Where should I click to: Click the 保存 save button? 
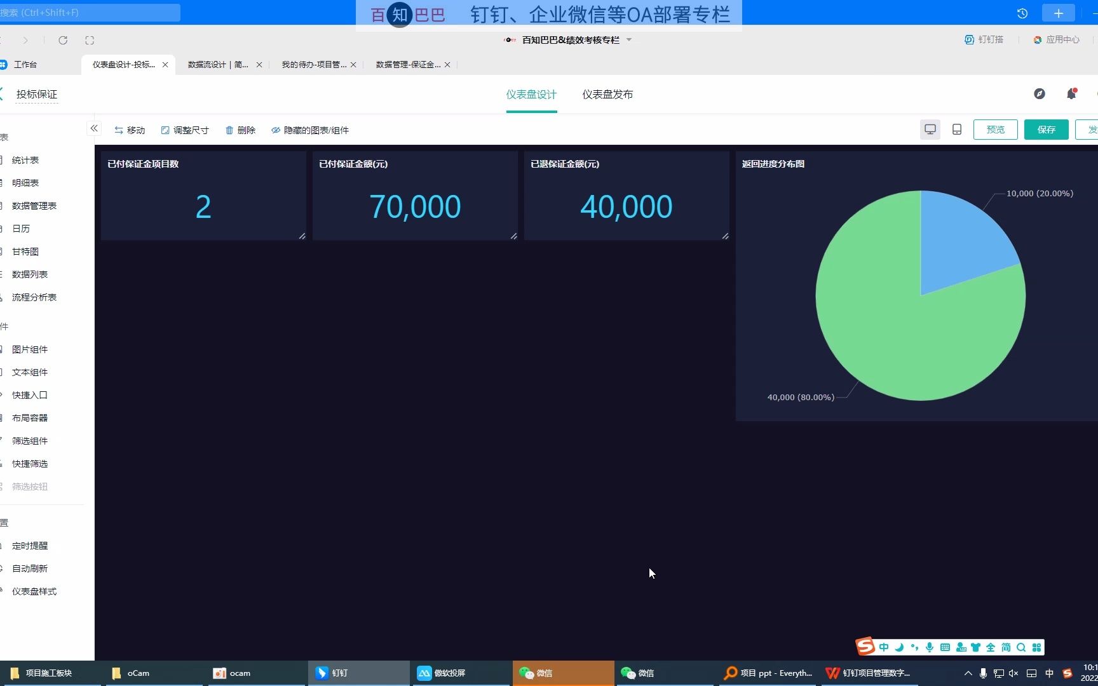[x=1047, y=130]
